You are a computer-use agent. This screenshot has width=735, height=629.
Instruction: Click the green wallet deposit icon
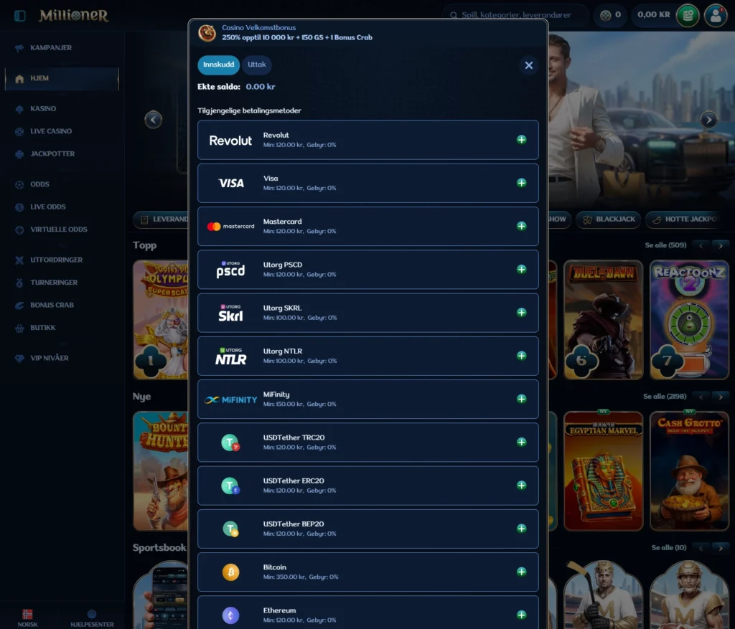click(688, 15)
